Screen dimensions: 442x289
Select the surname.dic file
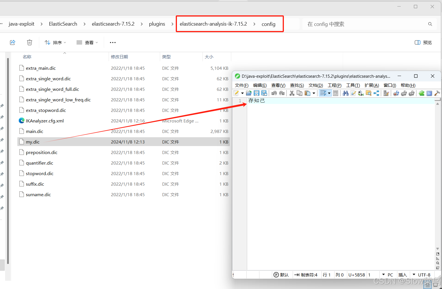(123, 194)
